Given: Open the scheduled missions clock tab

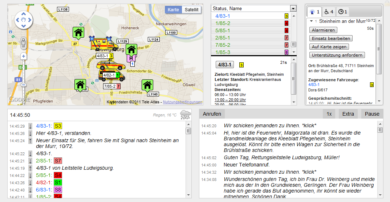Looking at the screenshot, I should tap(342, 12).
